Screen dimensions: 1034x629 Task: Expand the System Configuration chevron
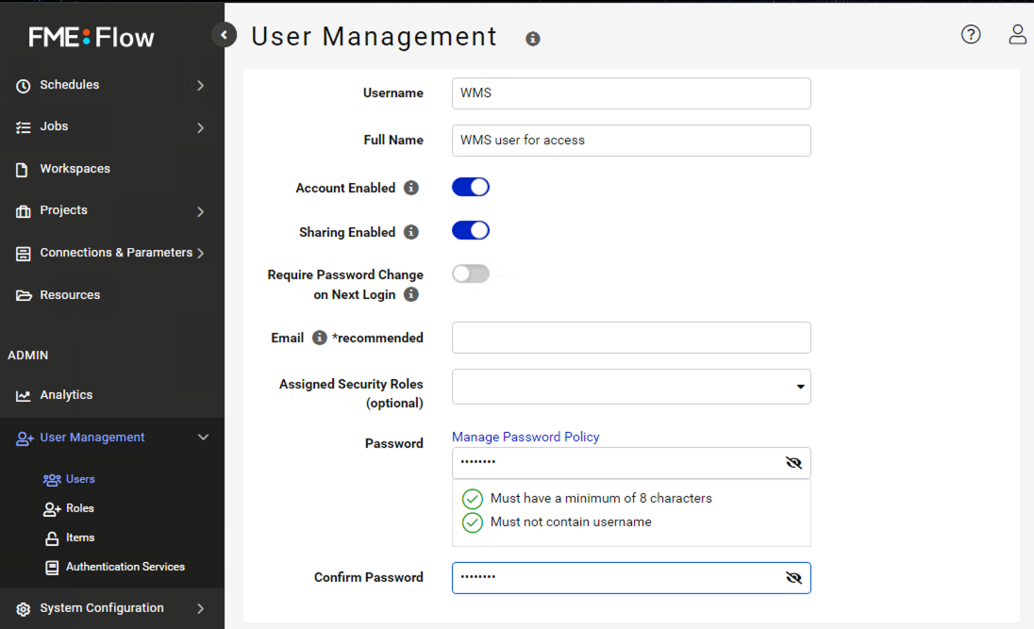click(200, 608)
